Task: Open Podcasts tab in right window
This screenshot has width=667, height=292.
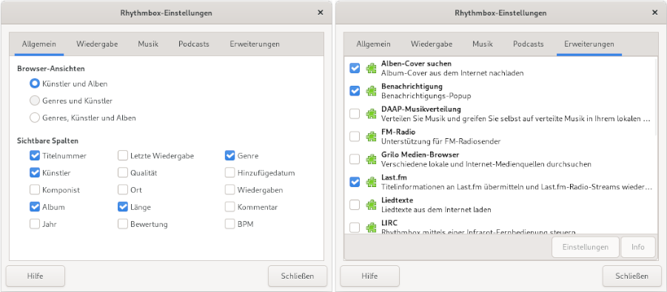Action: point(529,44)
